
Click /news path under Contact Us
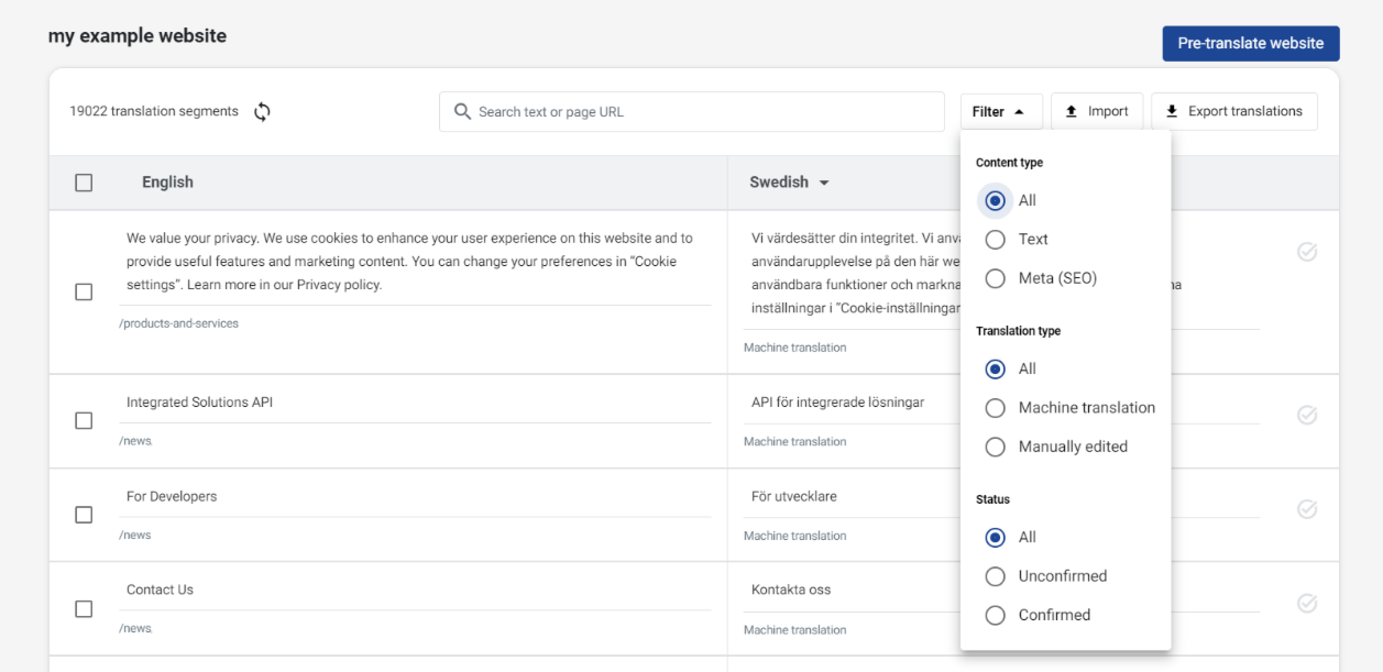(x=135, y=629)
